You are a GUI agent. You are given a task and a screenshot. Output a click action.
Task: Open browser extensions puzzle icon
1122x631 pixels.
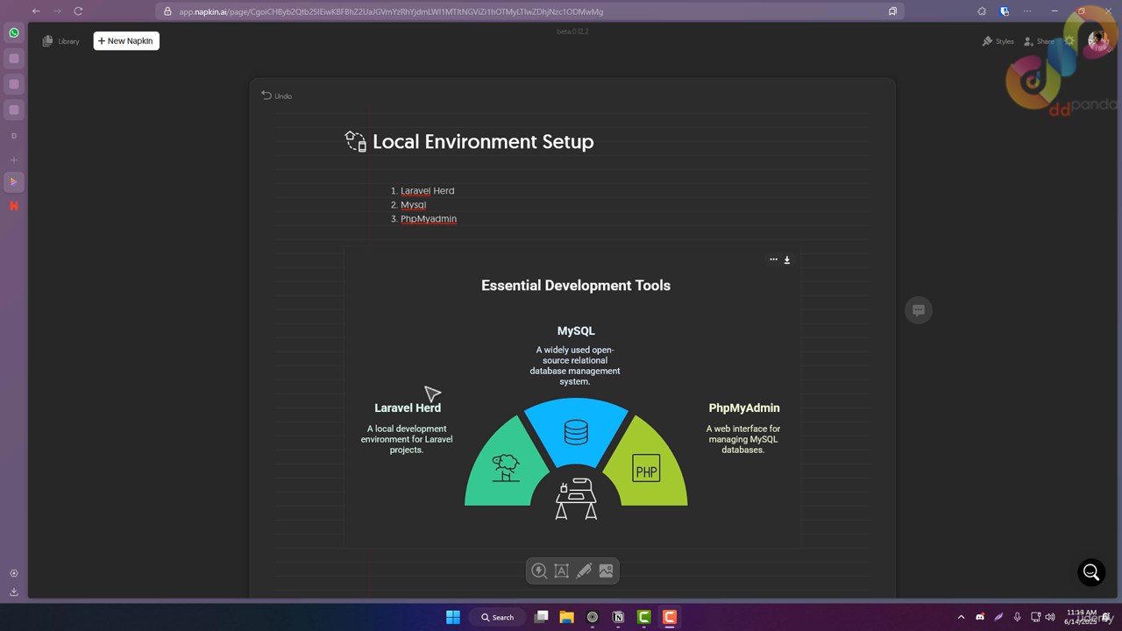pyautogui.click(x=982, y=11)
